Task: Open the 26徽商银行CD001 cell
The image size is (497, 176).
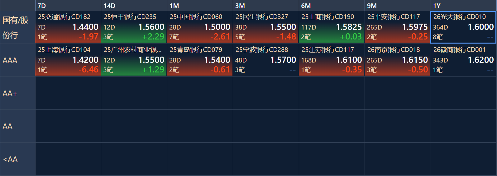Action: tap(464, 60)
